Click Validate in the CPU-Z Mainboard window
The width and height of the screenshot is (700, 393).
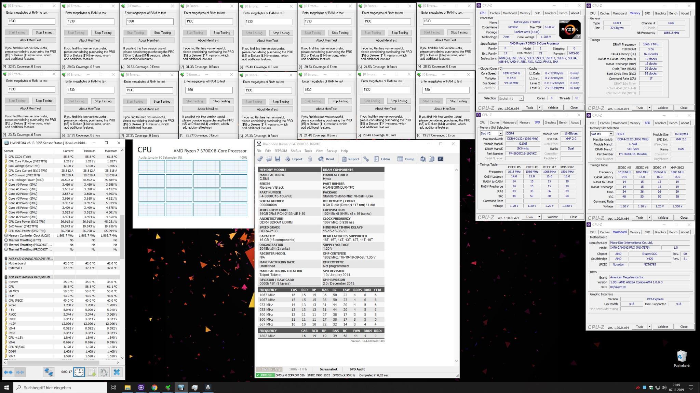tap(662, 327)
